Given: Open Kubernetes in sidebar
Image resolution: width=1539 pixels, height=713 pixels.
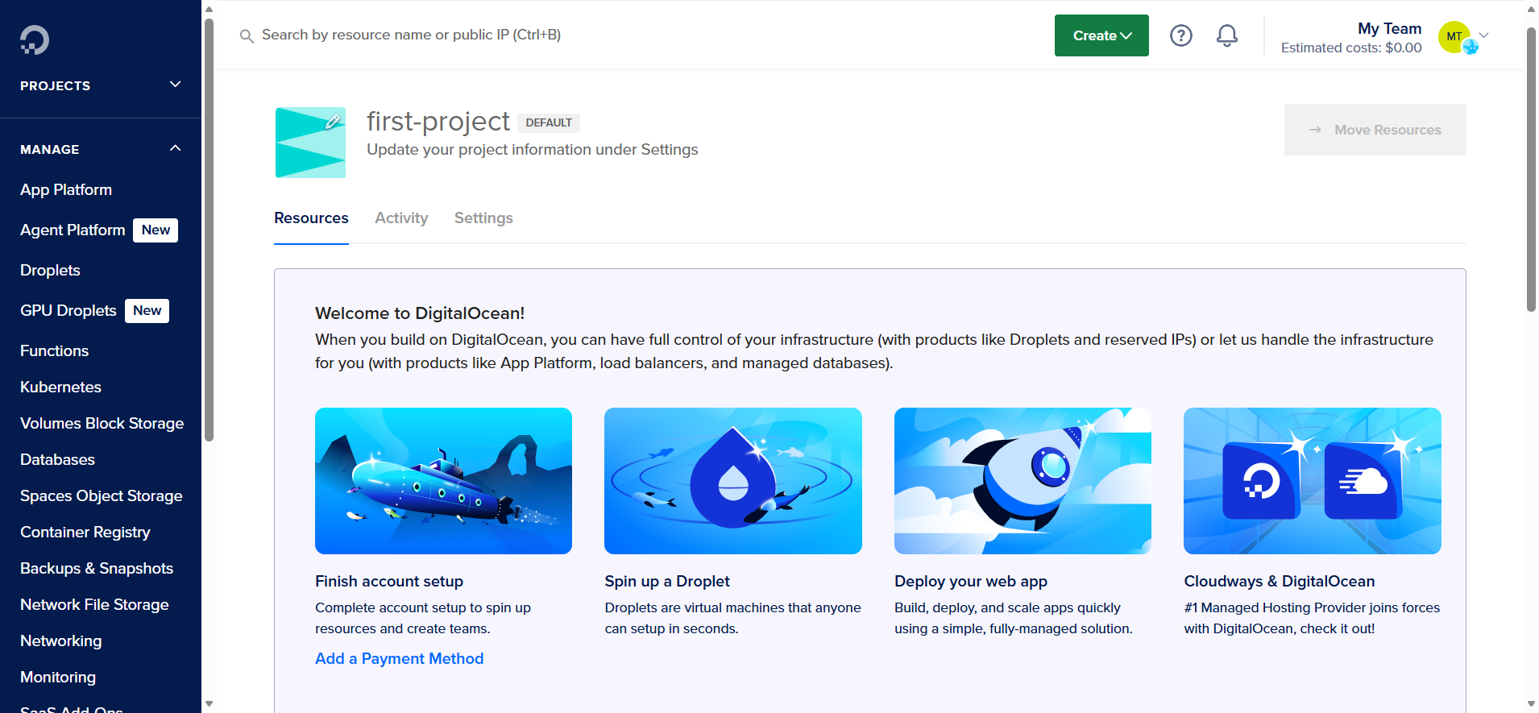Looking at the screenshot, I should [60, 387].
